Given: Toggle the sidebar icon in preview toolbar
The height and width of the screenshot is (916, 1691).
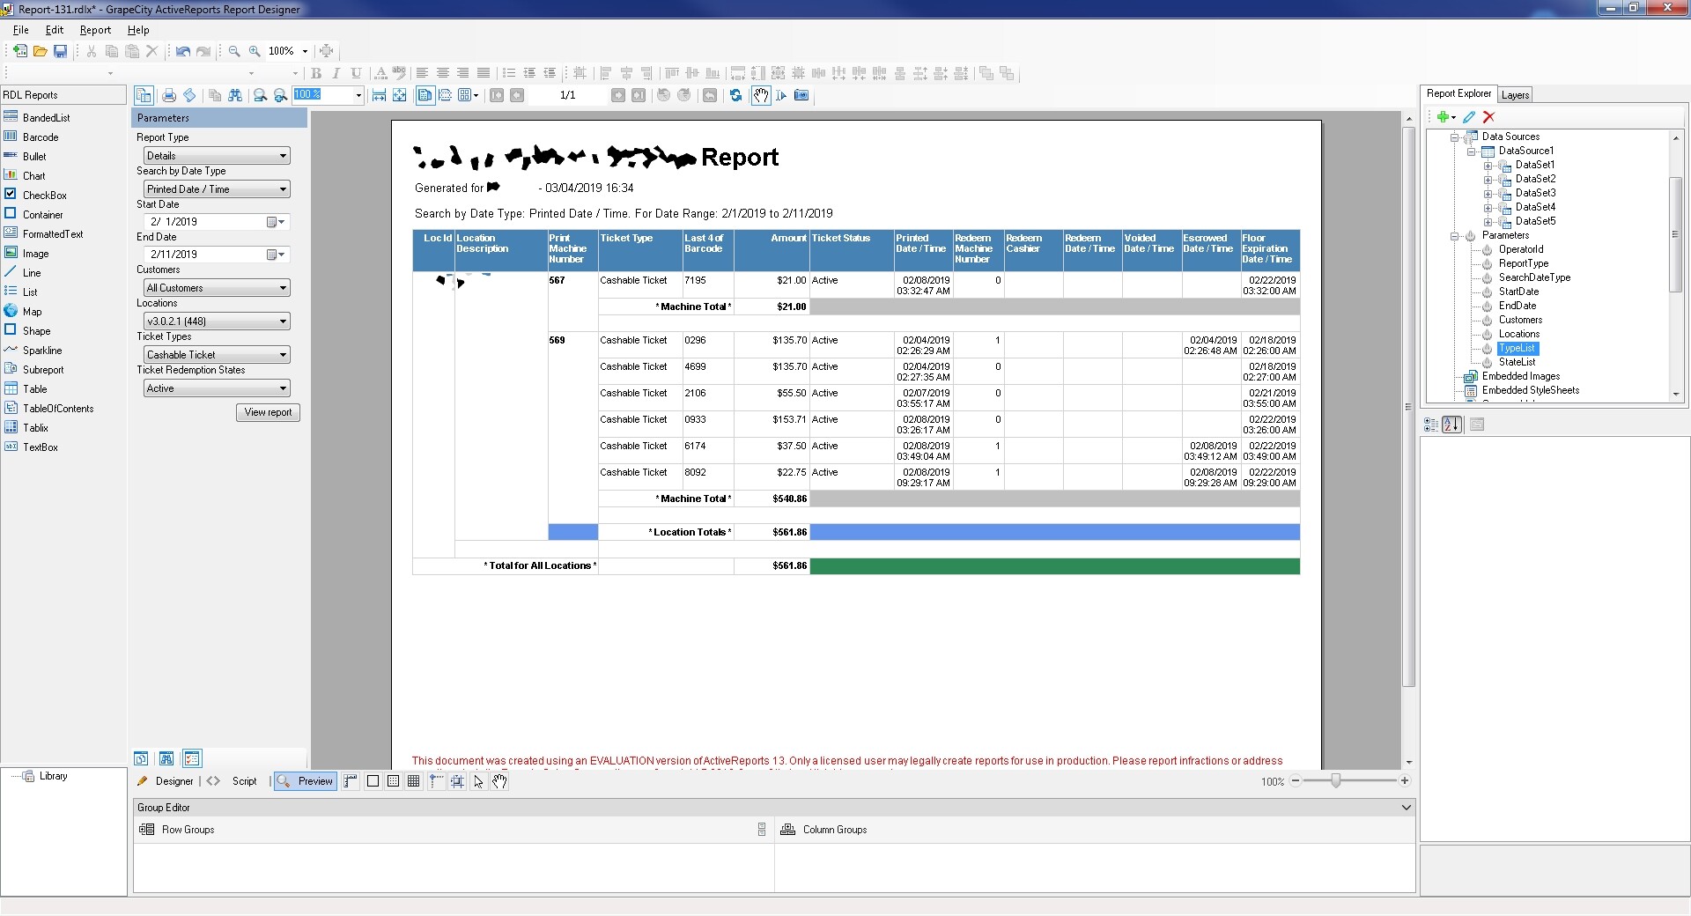Looking at the screenshot, I should point(144,95).
